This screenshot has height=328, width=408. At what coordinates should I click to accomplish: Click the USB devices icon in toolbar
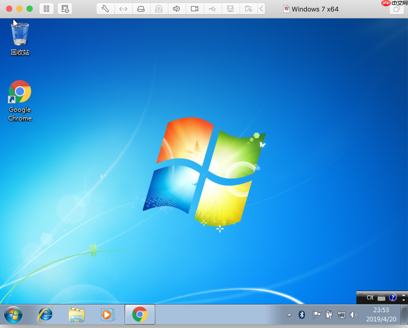coord(213,9)
